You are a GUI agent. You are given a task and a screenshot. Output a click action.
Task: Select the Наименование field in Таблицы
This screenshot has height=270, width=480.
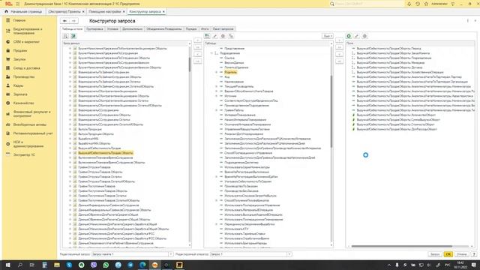pos(234,82)
